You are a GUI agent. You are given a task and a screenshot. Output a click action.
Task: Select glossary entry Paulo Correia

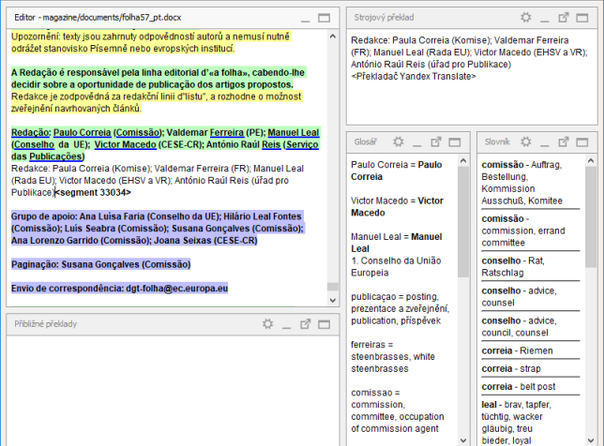click(397, 171)
